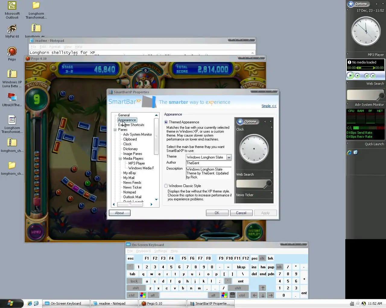Open Keyboard menu in On-Screen Keyboard

[143, 251]
